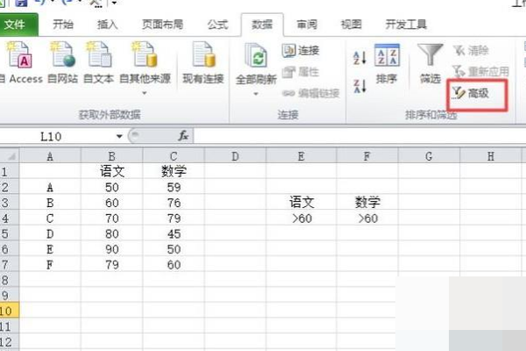526x351 pixels.
Task: Reapply the filter (重新应用)
Action: tap(480, 72)
